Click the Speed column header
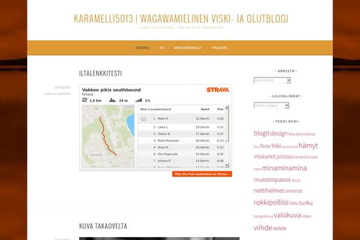Image resolution: width=360 pixels, height=240 pixels. 205,109
